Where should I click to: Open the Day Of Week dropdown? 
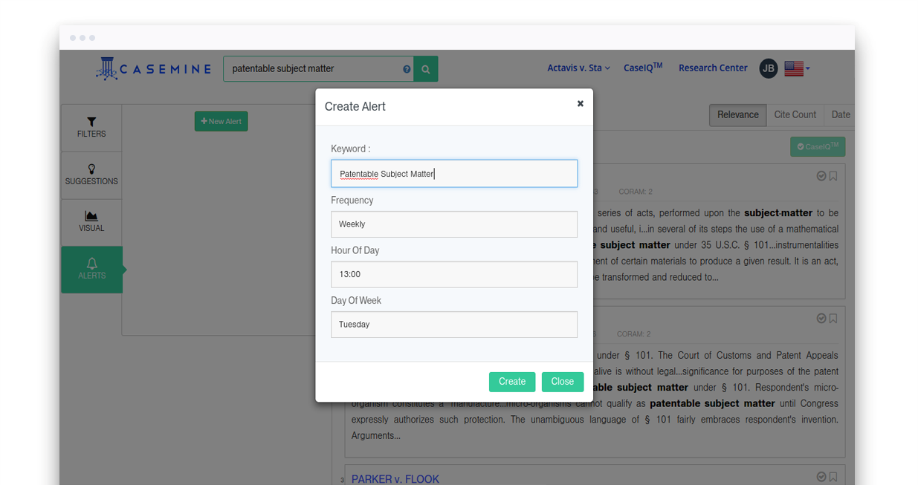click(453, 325)
